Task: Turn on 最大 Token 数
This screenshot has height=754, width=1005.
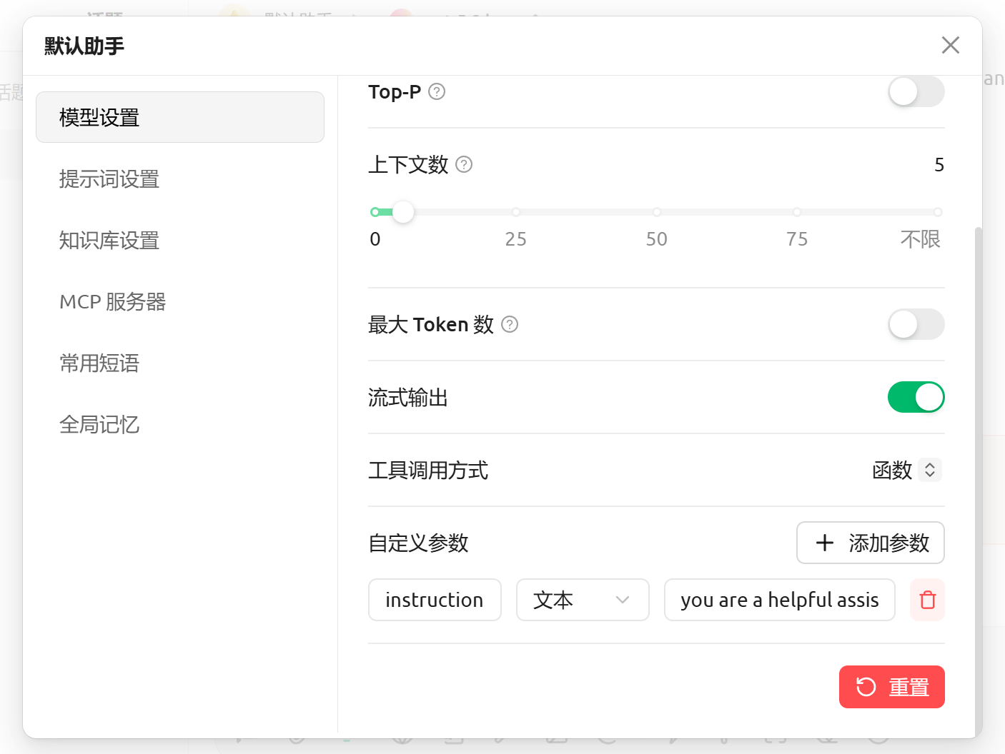Action: [916, 324]
